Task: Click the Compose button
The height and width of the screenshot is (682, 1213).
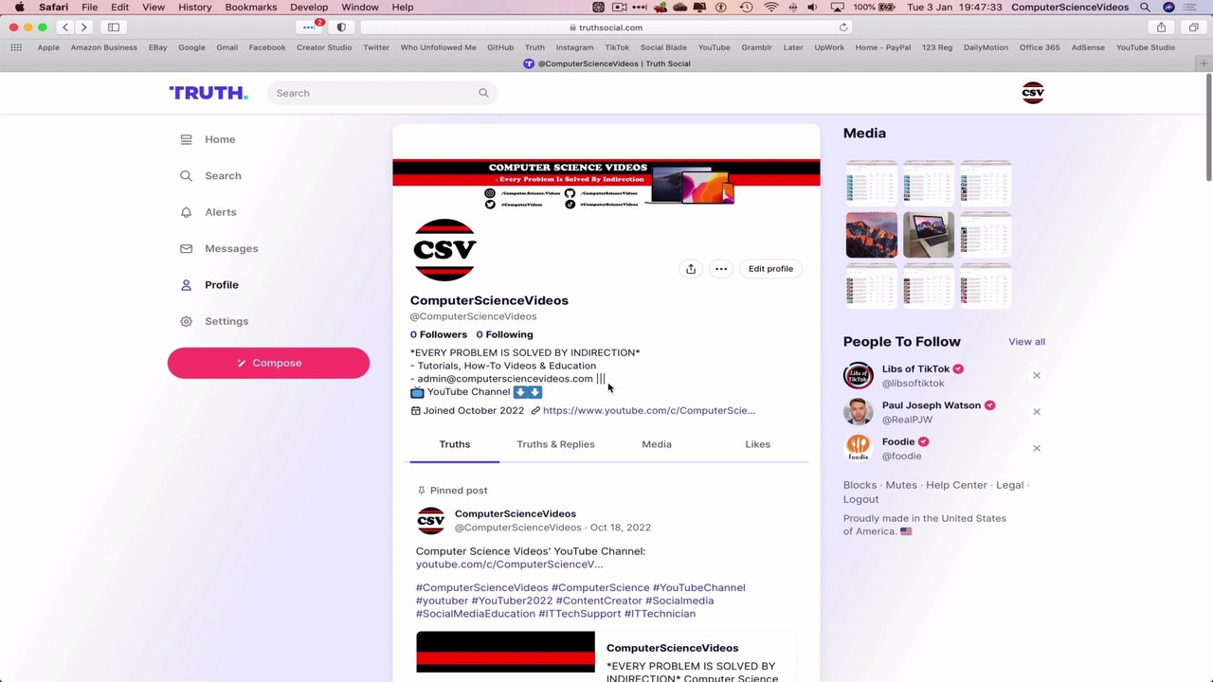Action: [x=268, y=363]
